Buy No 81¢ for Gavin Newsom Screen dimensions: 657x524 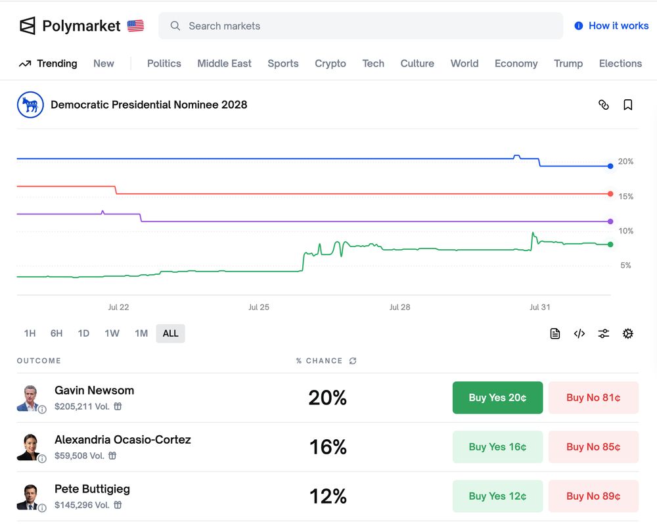pyautogui.click(x=593, y=398)
